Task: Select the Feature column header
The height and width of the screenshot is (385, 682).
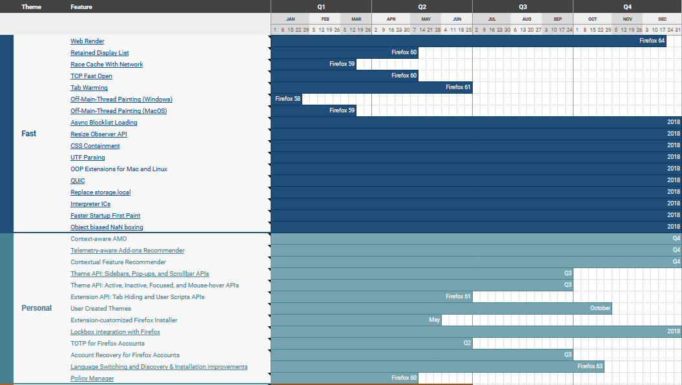Action: point(81,7)
